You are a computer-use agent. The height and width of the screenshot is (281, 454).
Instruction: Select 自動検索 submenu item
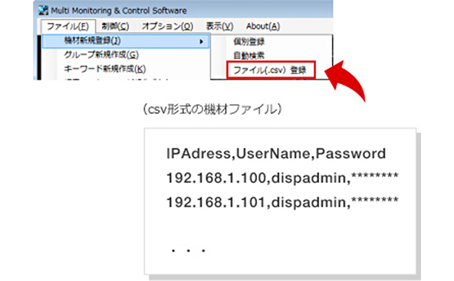click(248, 55)
